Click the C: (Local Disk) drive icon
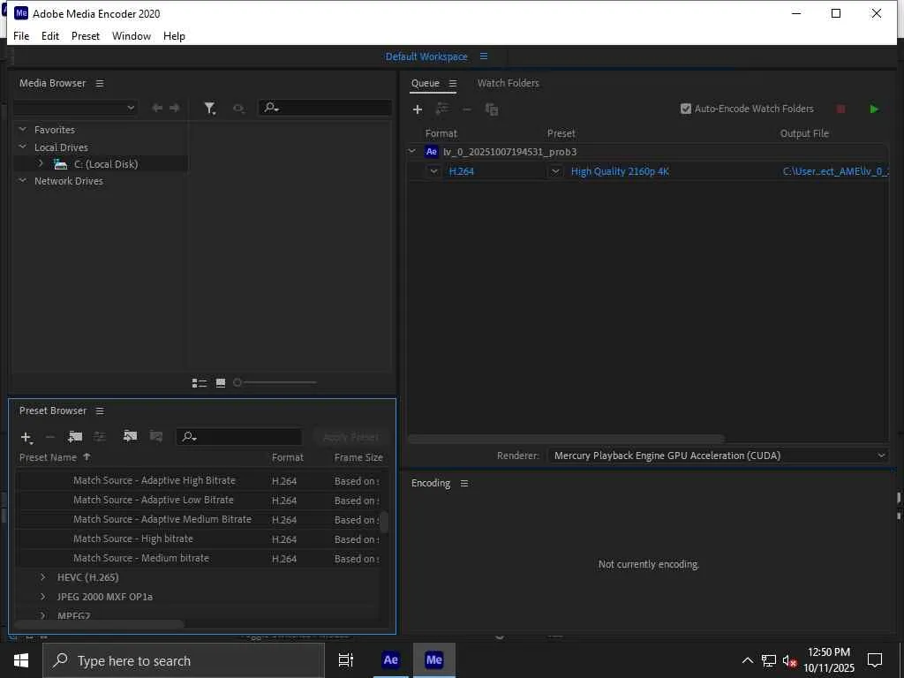 tap(61, 164)
